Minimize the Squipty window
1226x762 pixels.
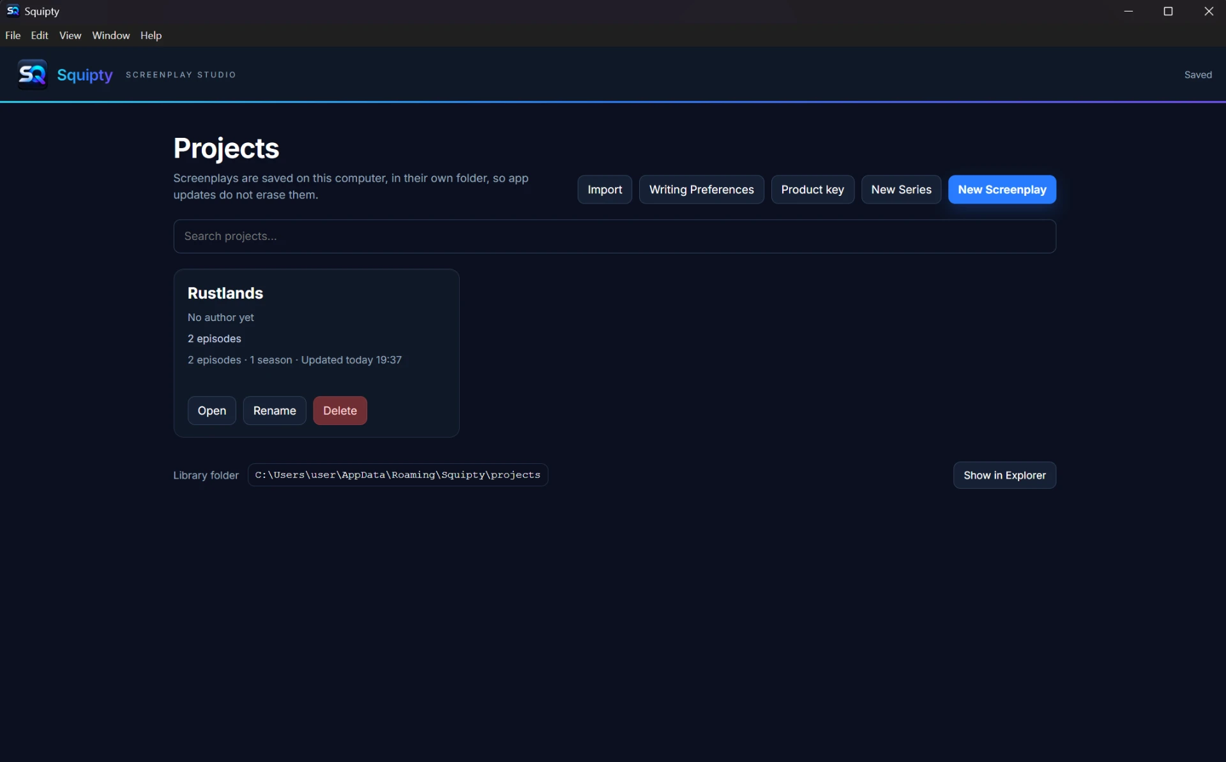pos(1128,11)
